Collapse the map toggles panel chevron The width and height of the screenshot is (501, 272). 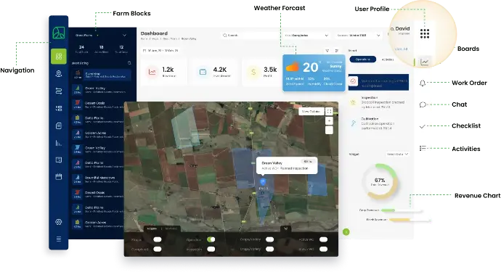tap(285, 228)
